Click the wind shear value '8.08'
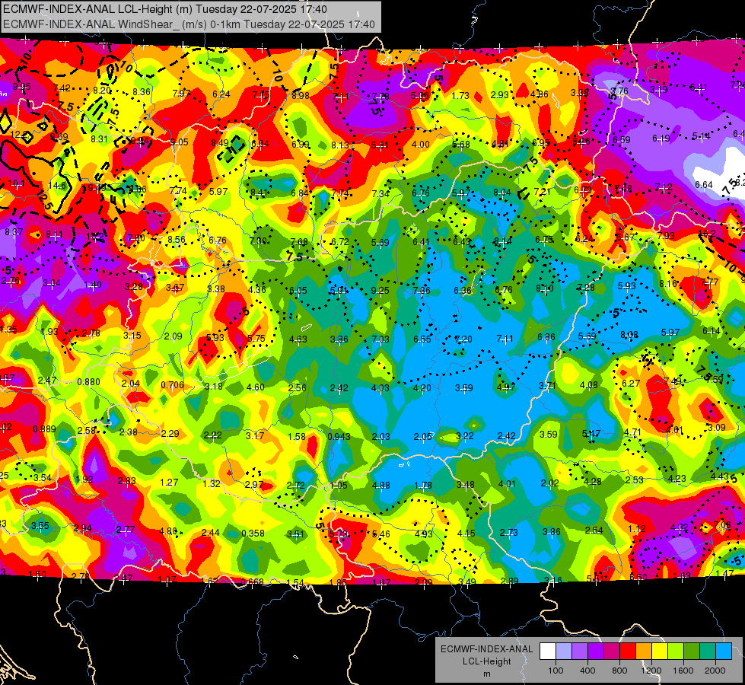The width and height of the screenshot is (745, 685). pos(629,335)
